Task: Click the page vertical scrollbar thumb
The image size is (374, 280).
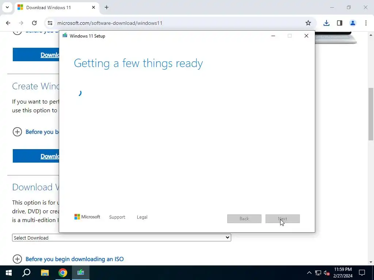Action: pyautogui.click(x=371, y=114)
